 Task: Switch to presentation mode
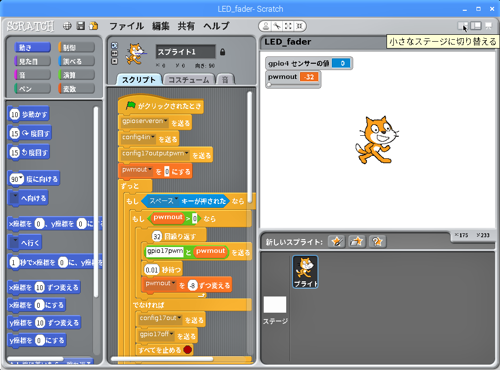(489, 26)
